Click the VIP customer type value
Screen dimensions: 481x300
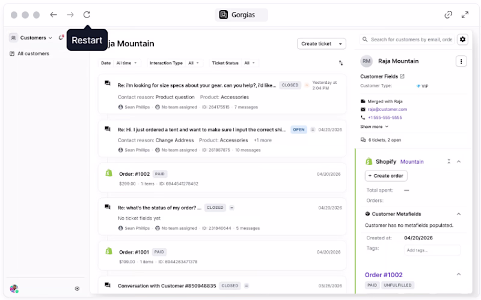pyautogui.click(x=422, y=86)
